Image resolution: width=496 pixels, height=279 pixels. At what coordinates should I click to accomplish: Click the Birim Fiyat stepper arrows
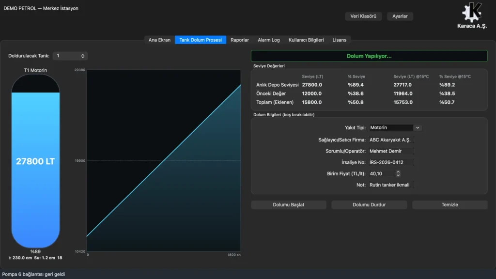[398, 173]
